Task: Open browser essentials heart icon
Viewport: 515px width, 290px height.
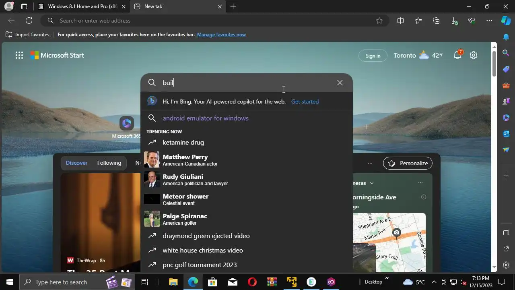Action: point(472,21)
